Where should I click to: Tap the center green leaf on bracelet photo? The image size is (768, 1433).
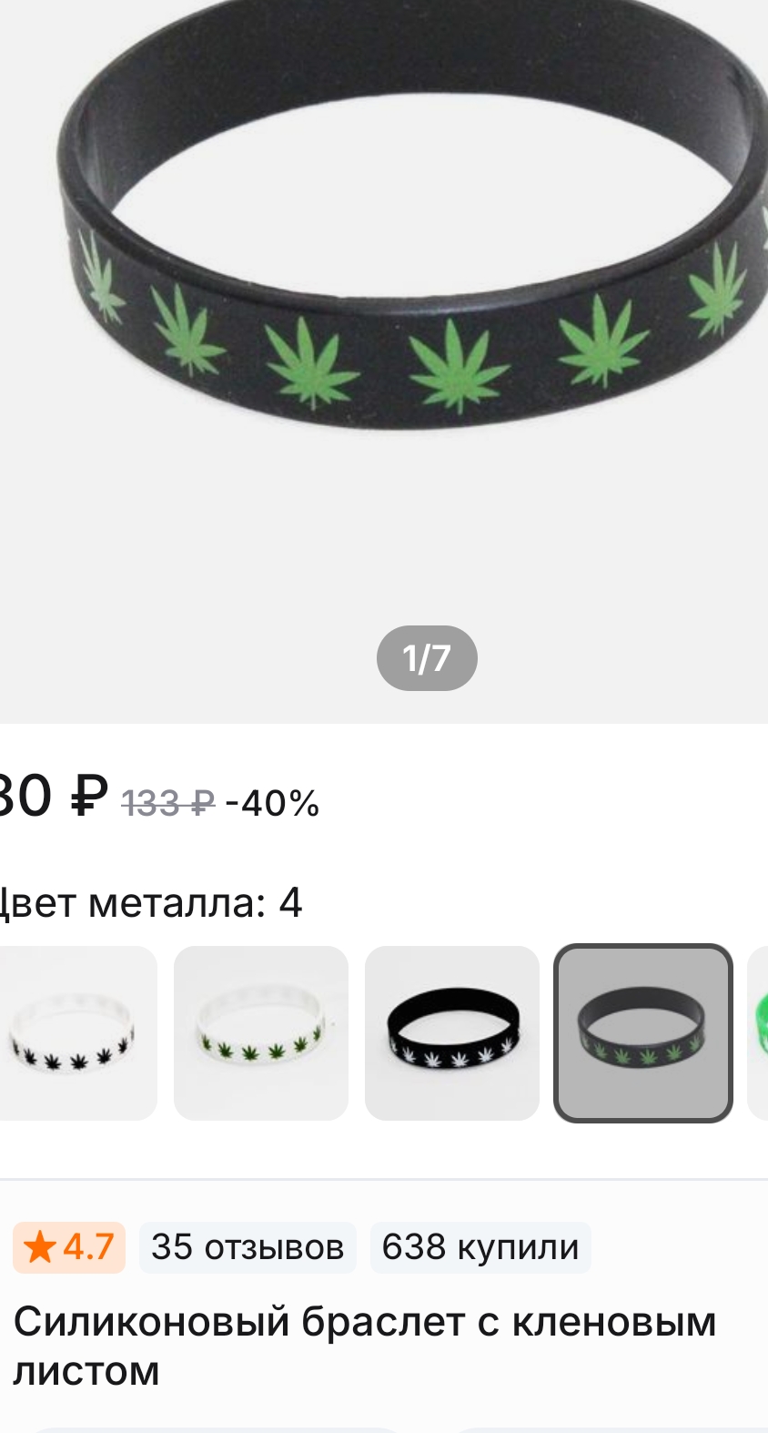point(458,366)
